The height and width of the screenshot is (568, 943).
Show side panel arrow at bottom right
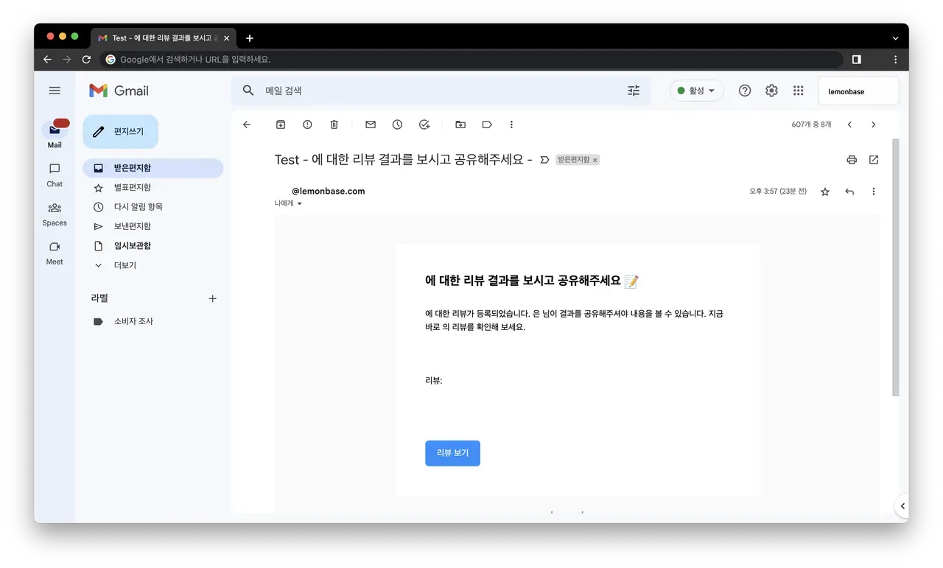902,506
